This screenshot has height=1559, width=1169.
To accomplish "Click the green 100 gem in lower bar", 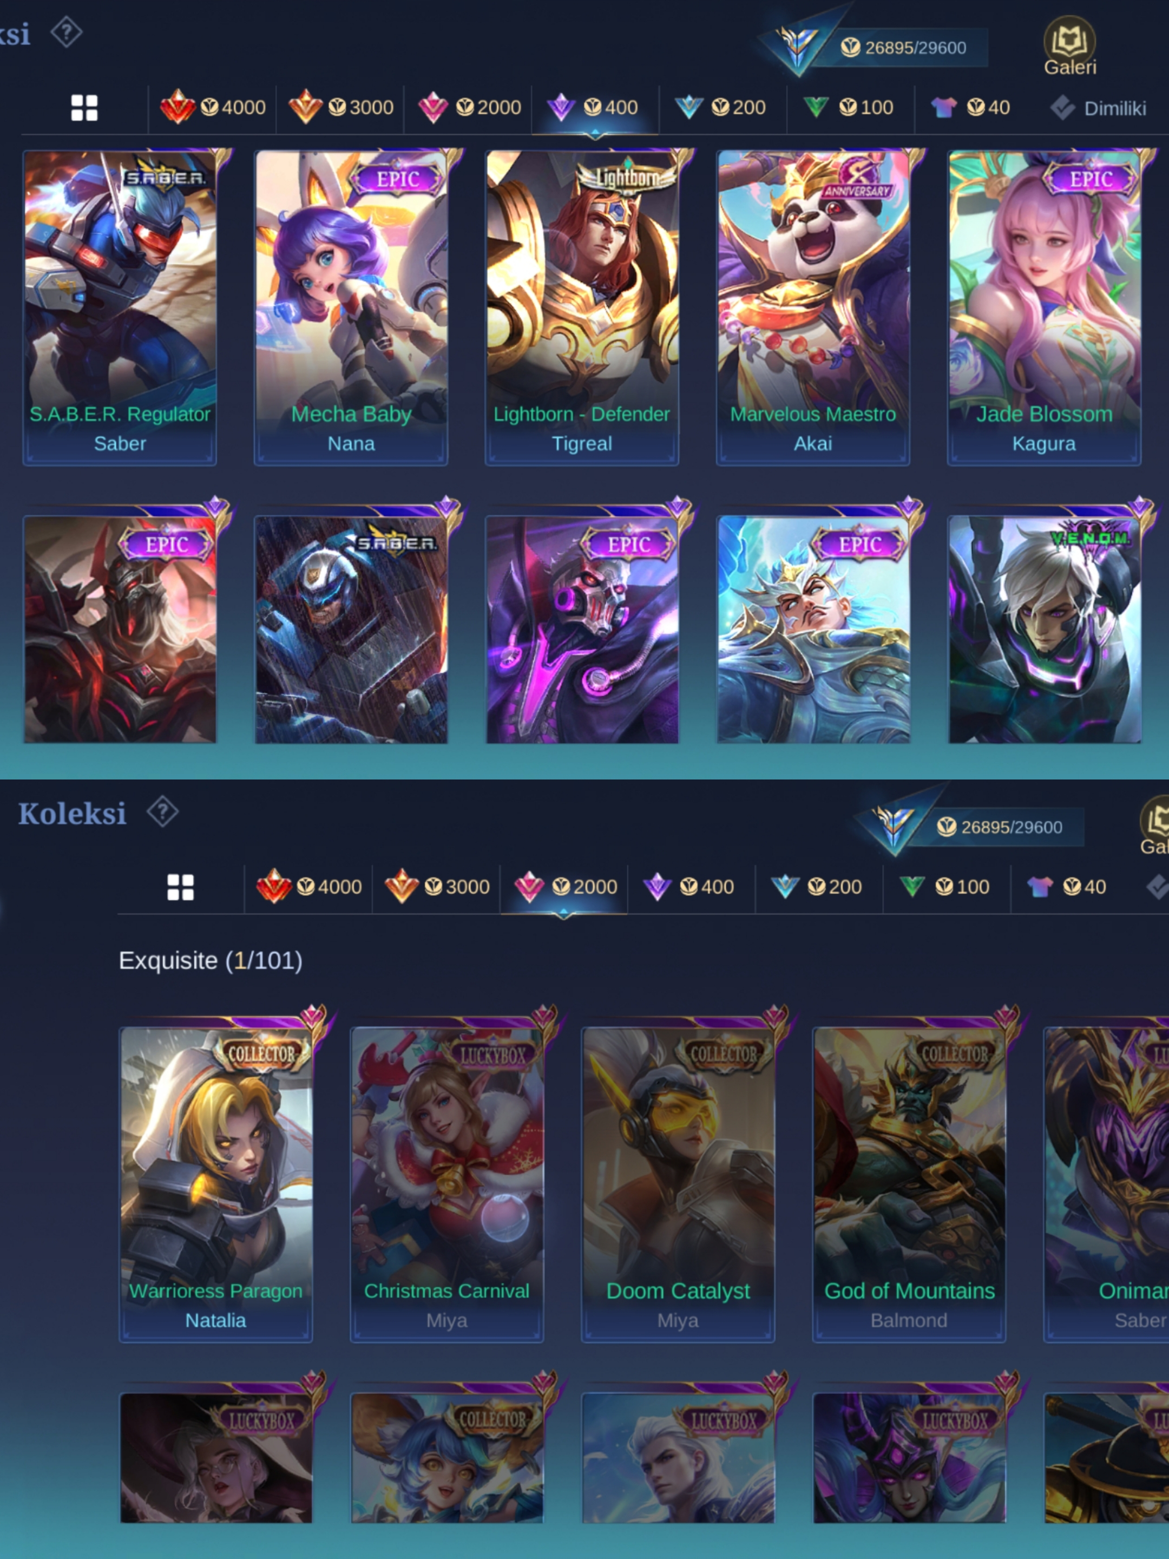I will [945, 887].
